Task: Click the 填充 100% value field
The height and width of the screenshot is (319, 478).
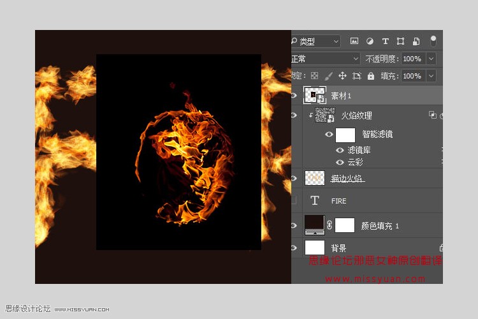Action: point(413,76)
